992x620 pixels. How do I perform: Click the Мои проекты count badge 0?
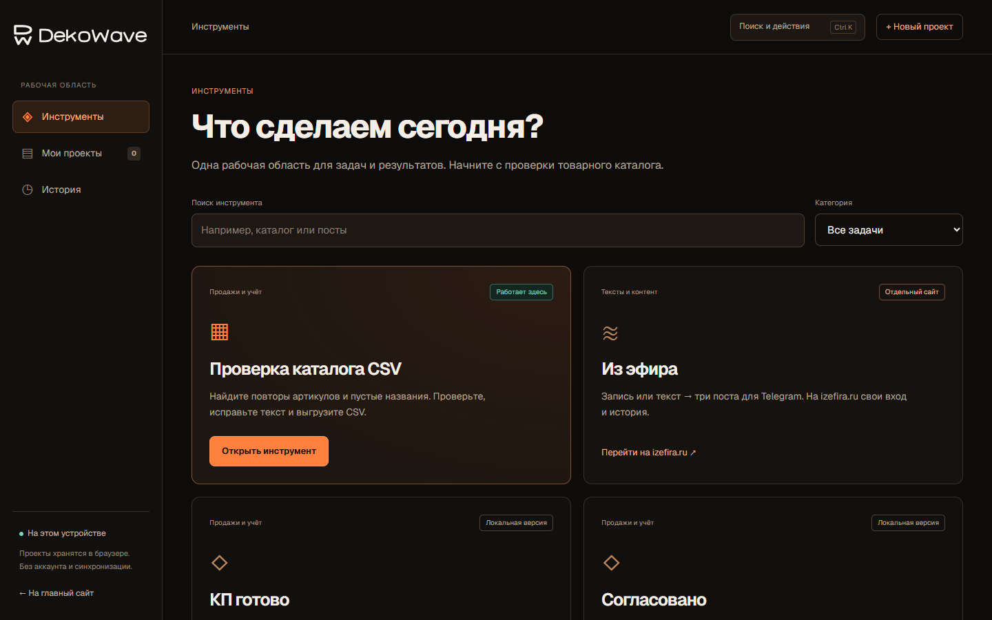pos(134,154)
